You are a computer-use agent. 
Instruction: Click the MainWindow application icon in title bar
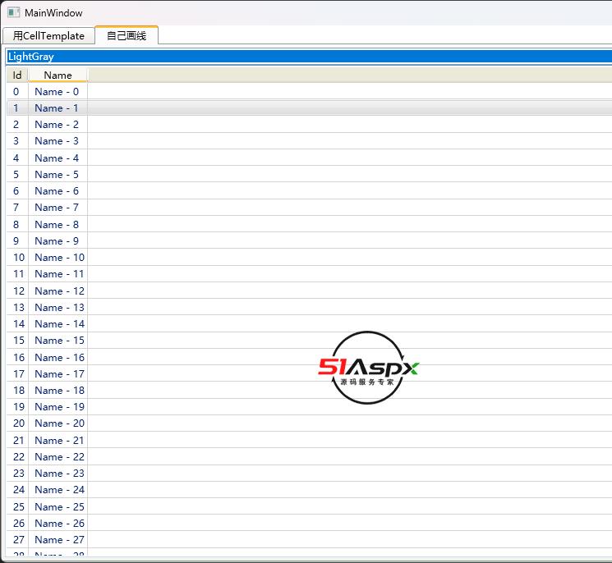click(13, 13)
